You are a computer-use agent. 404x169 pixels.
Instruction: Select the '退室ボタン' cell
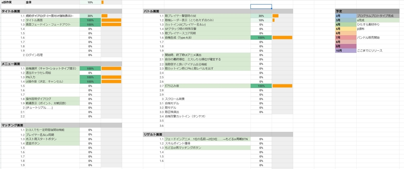pyautogui.click(x=52, y=143)
